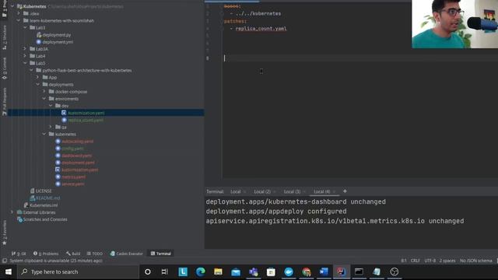Viewport: 498px width, 280px height.
Task: Open the Git tool window at bottom
Action: point(19,254)
